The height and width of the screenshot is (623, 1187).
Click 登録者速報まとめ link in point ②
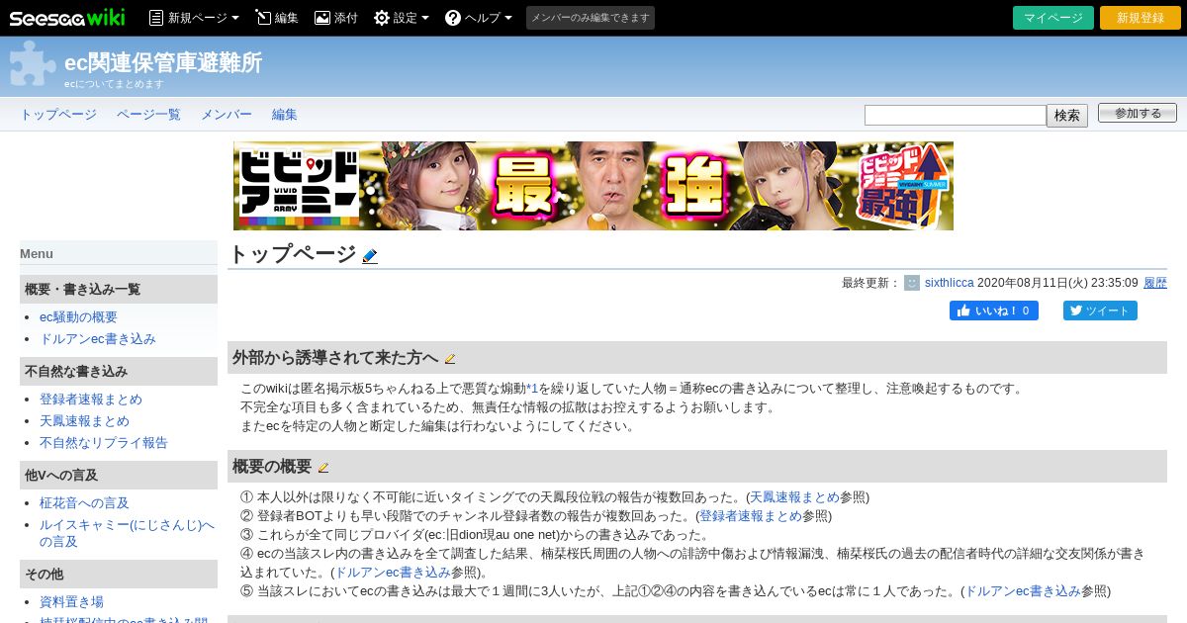tap(751, 516)
